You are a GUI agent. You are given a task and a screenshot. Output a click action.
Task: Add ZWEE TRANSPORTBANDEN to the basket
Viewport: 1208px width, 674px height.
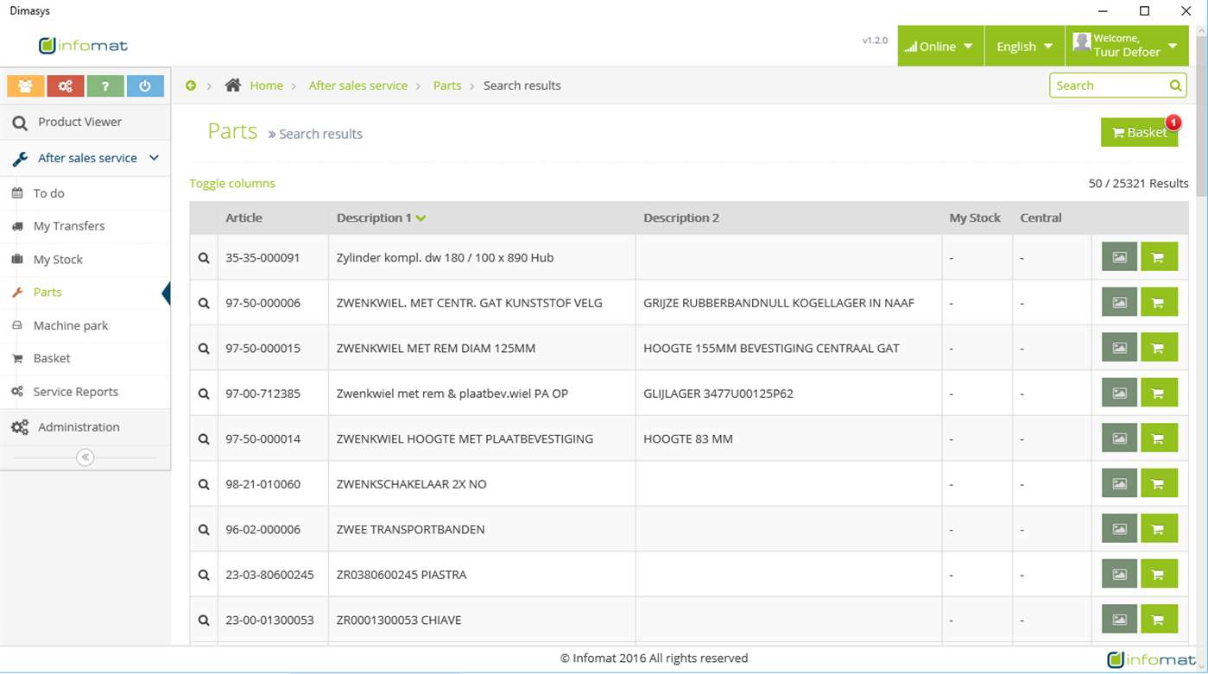click(x=1159, y=529)
